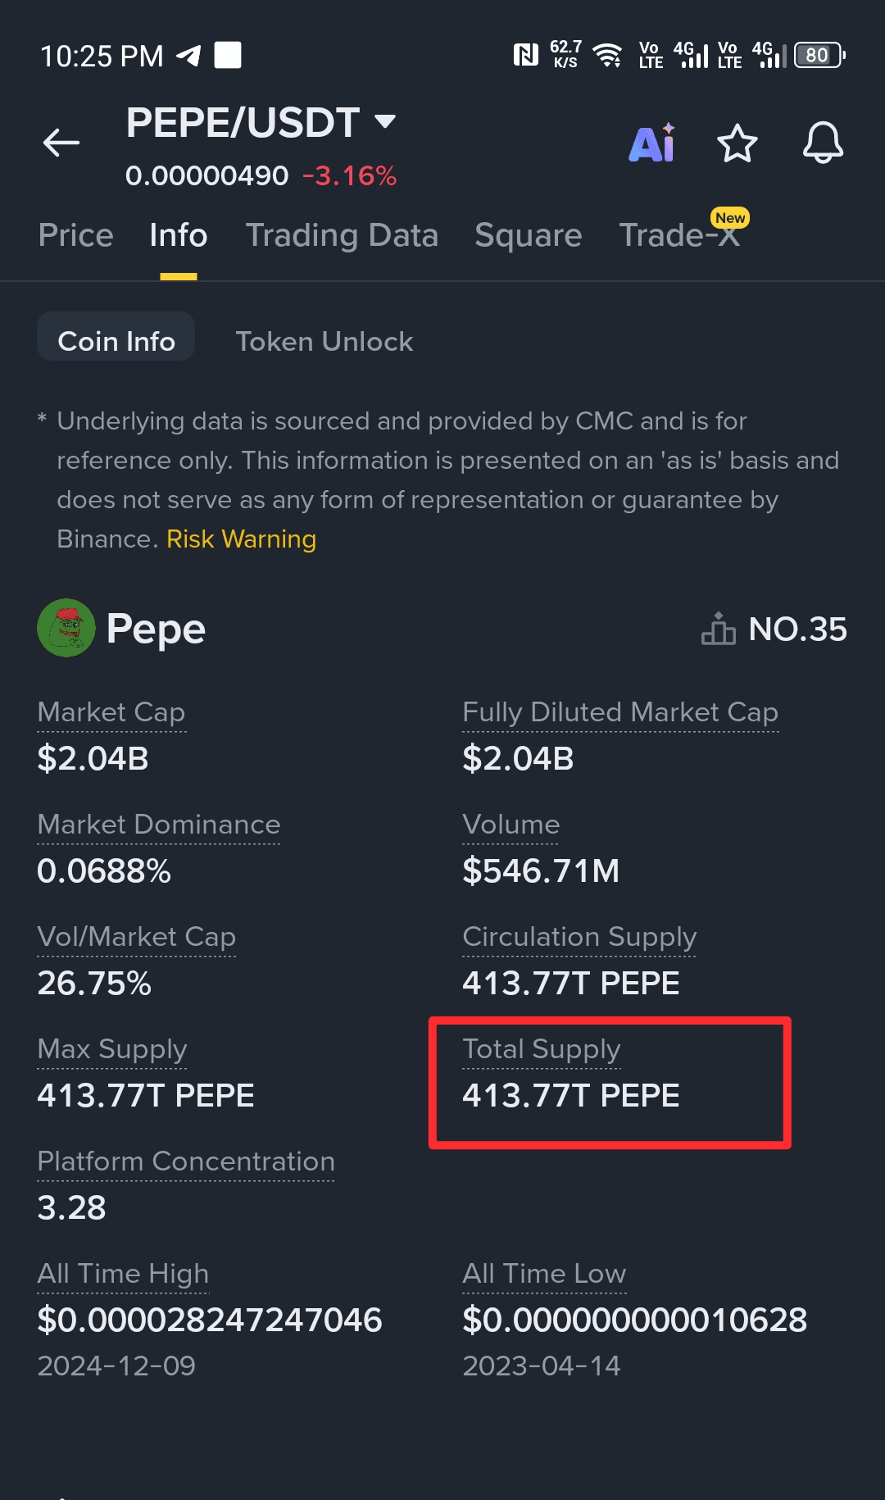Screen dimensions: 885x1500
Task: Tap the Total Supply label
Action: tap(541, 1048)
